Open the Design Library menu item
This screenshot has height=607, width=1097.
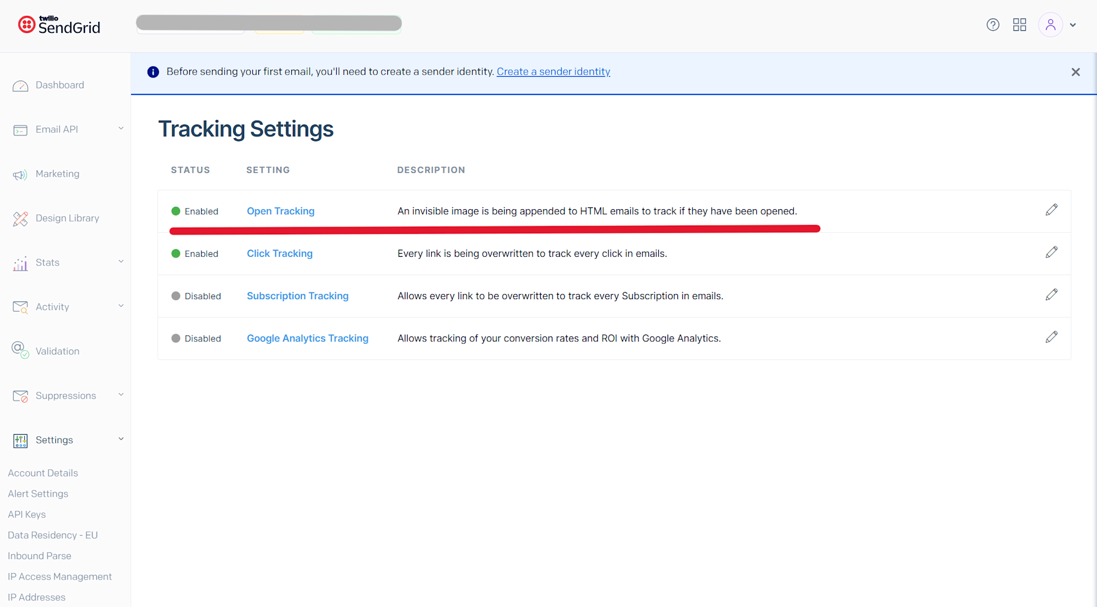[67, 218]
